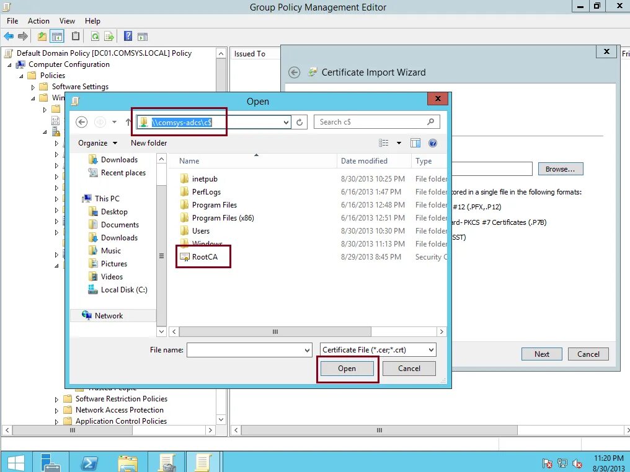The image size is (630, 472).
Task: Open the View menu
Action: (x=67, y=21)
